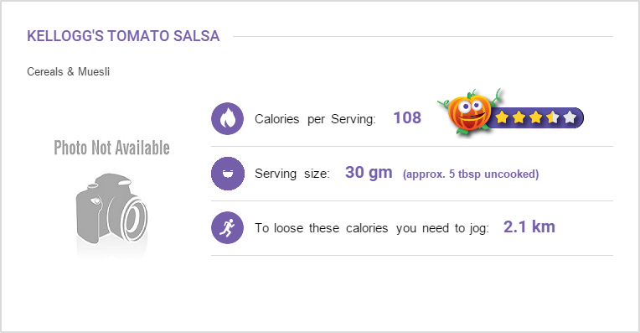Open the Cereals & Muesli category
The image size is (640, 333).
click(x=68, y=71)
